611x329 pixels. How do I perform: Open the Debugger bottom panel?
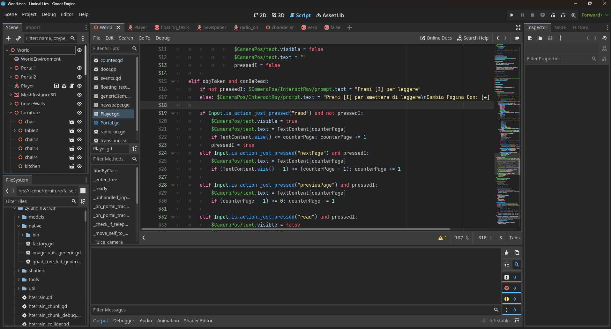[x=124, y=321]
